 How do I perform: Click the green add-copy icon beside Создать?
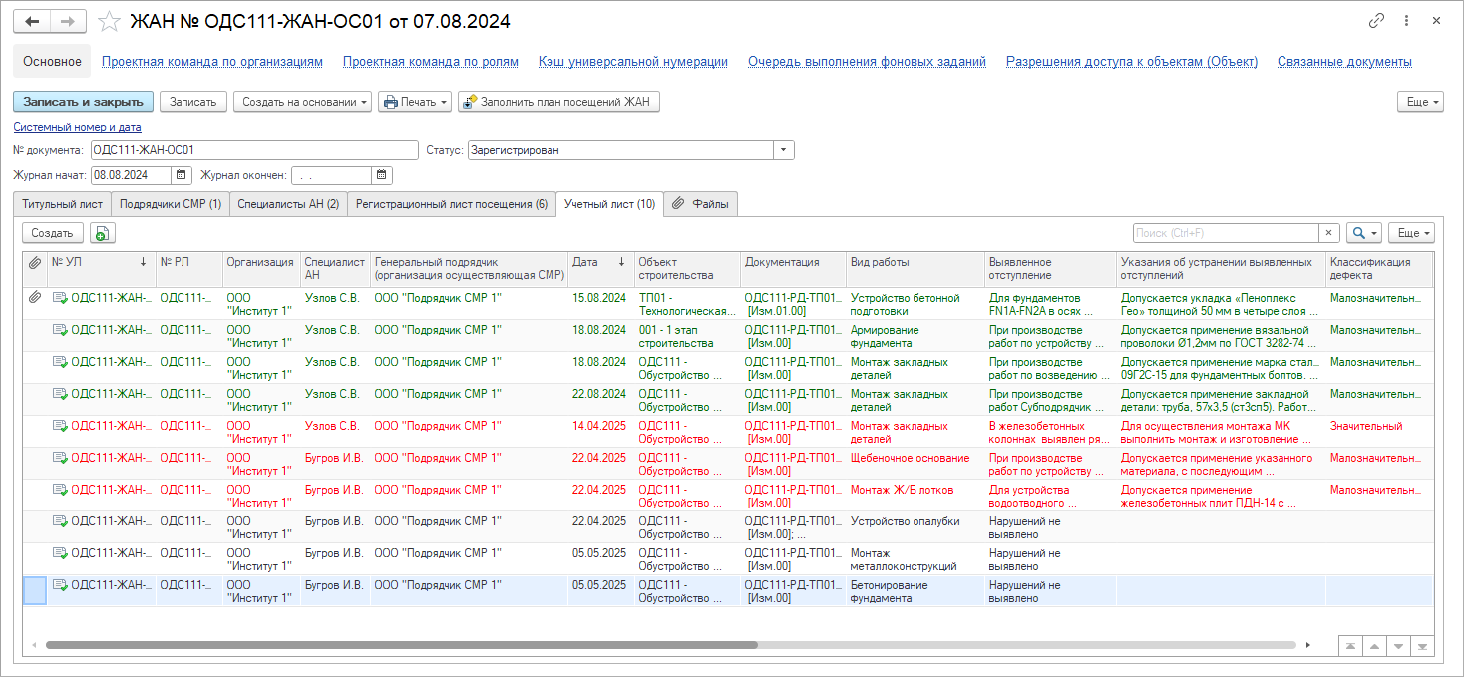point(103,233)
